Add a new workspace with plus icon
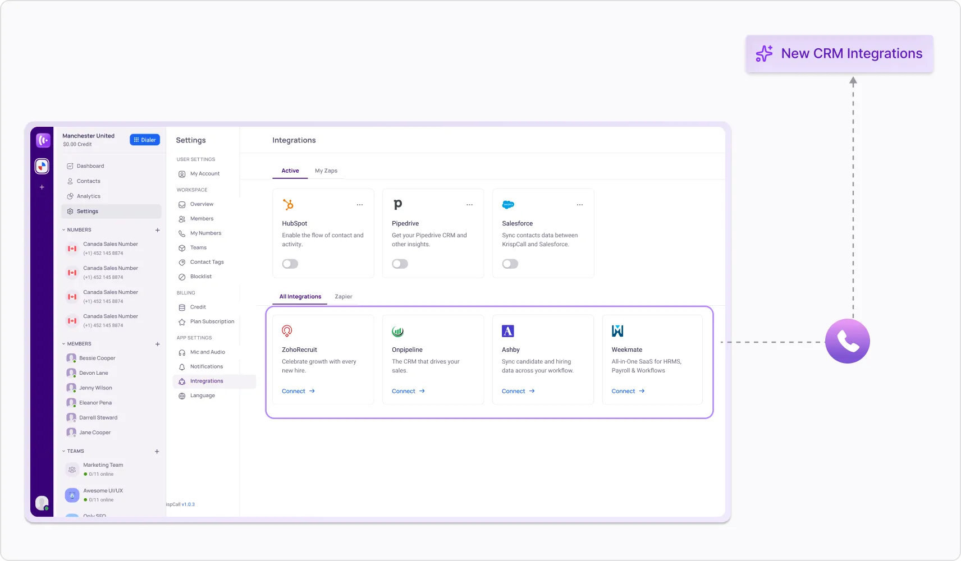961x561 pixels. click(42, 187)
